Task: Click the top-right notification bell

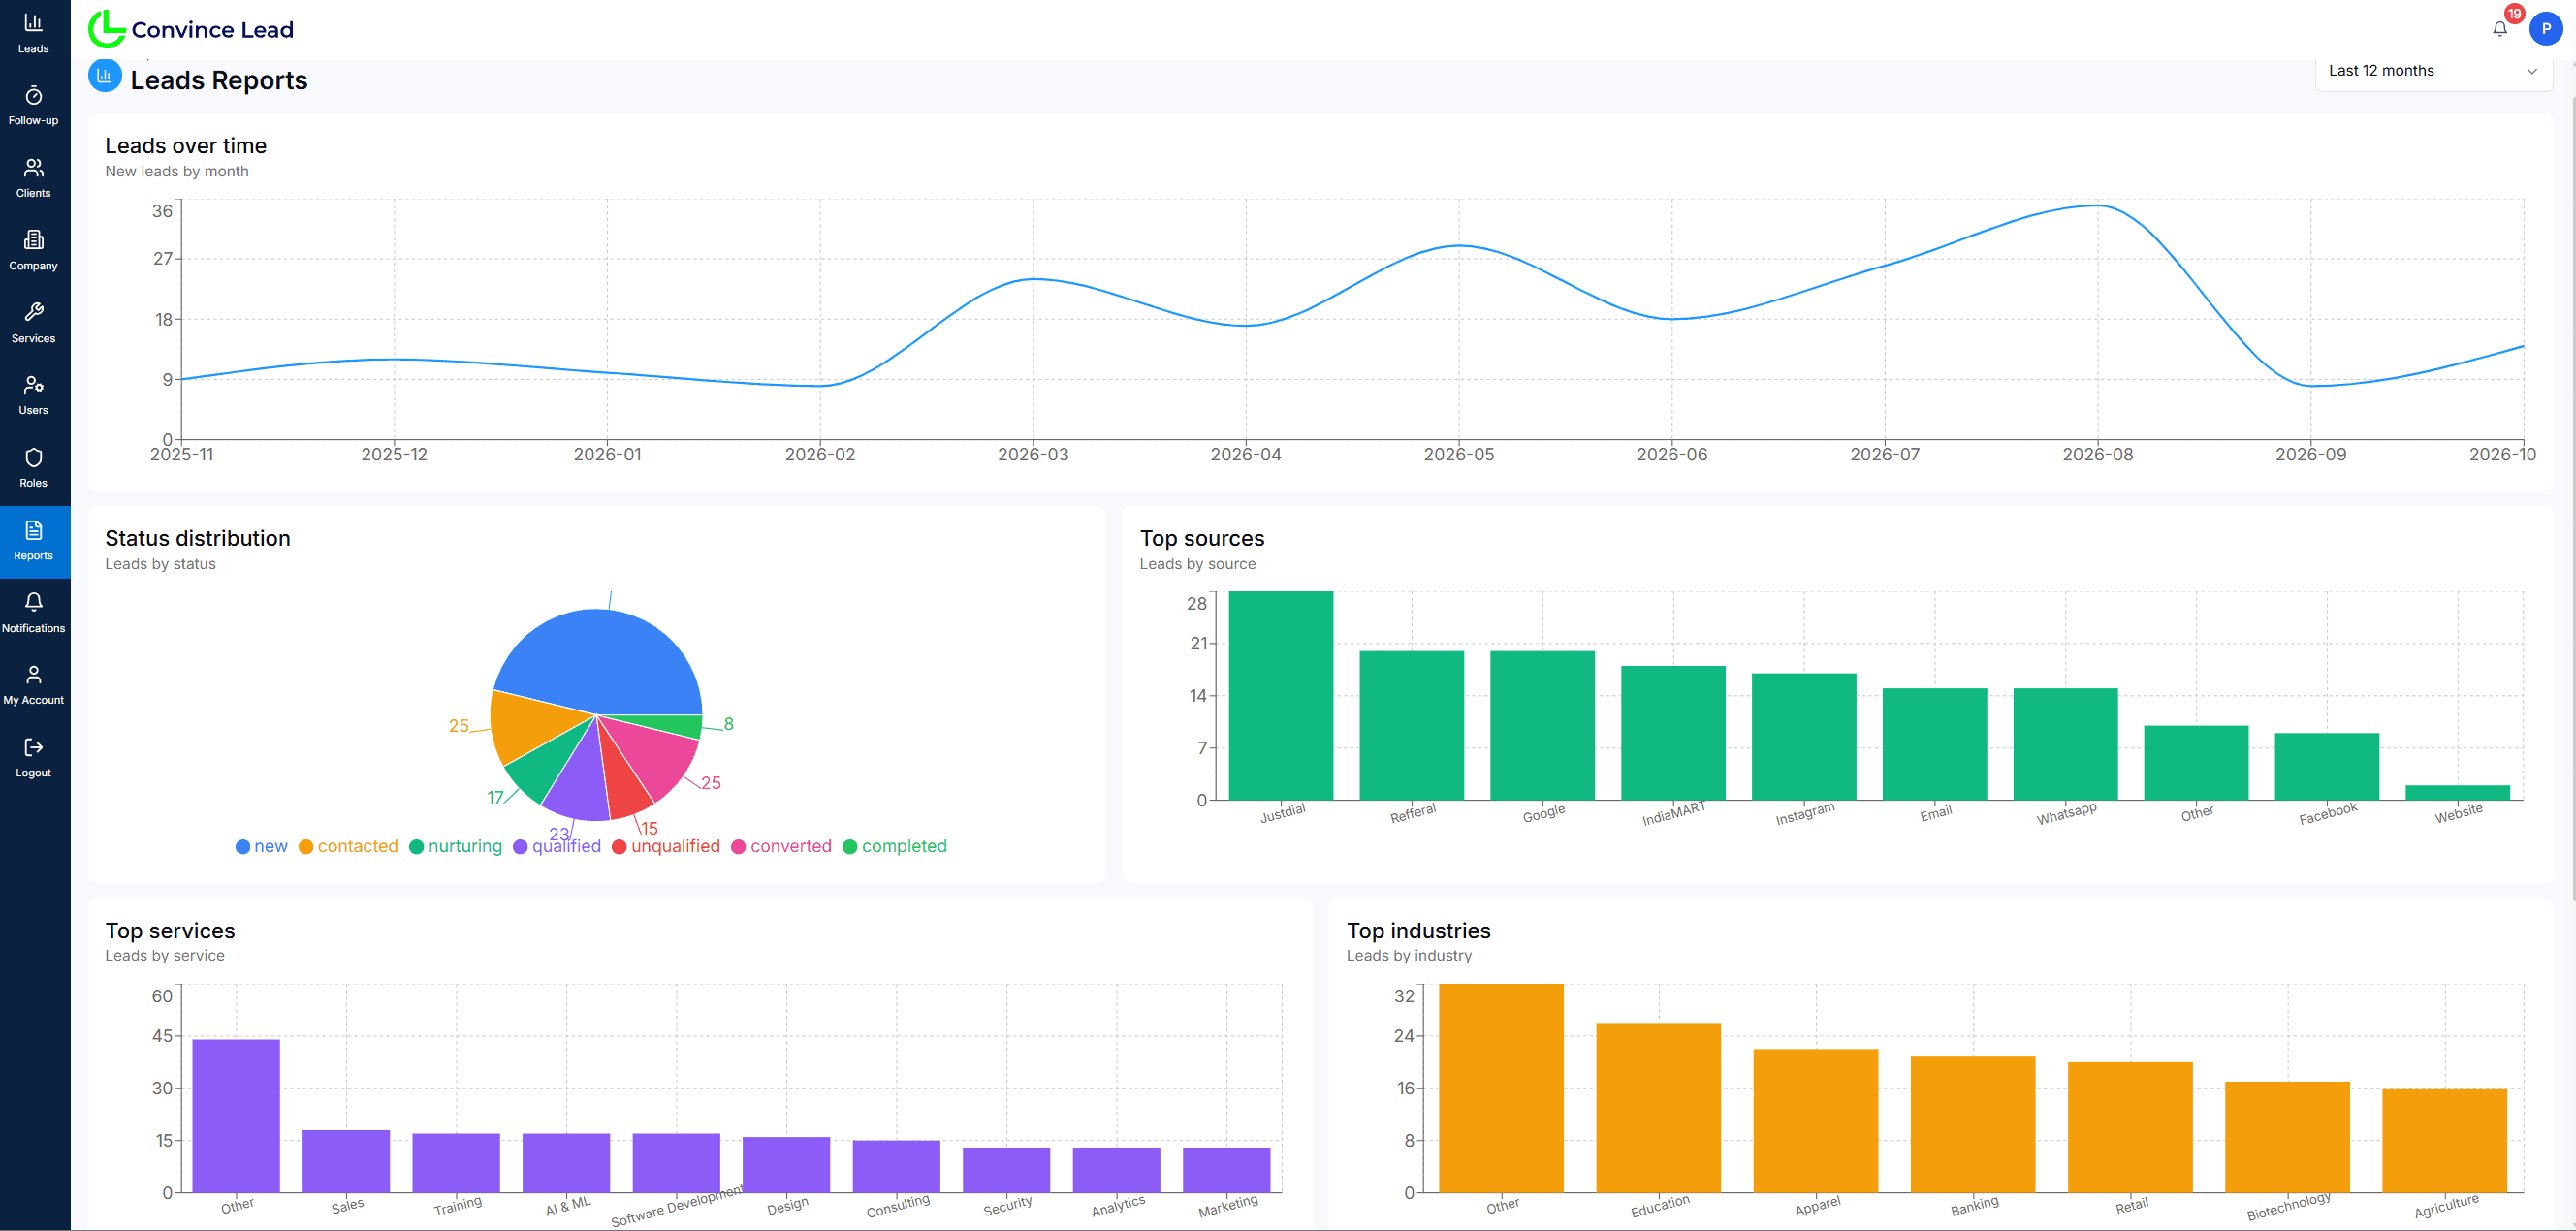Action: tap(2500, 29)
